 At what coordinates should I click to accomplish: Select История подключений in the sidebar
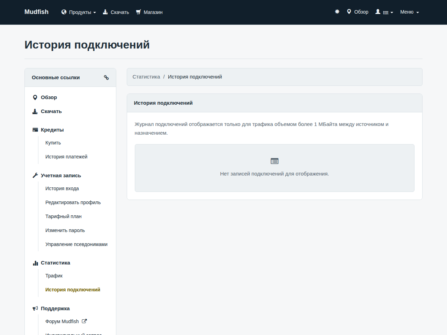point(73,290)
